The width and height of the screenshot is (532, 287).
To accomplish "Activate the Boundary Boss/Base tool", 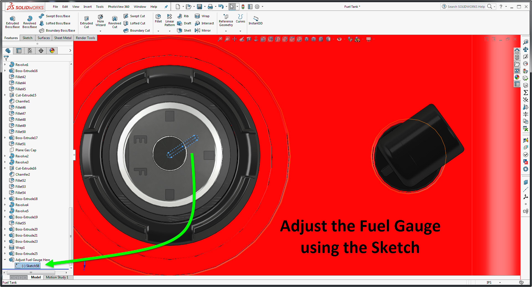I will (57, 30).
